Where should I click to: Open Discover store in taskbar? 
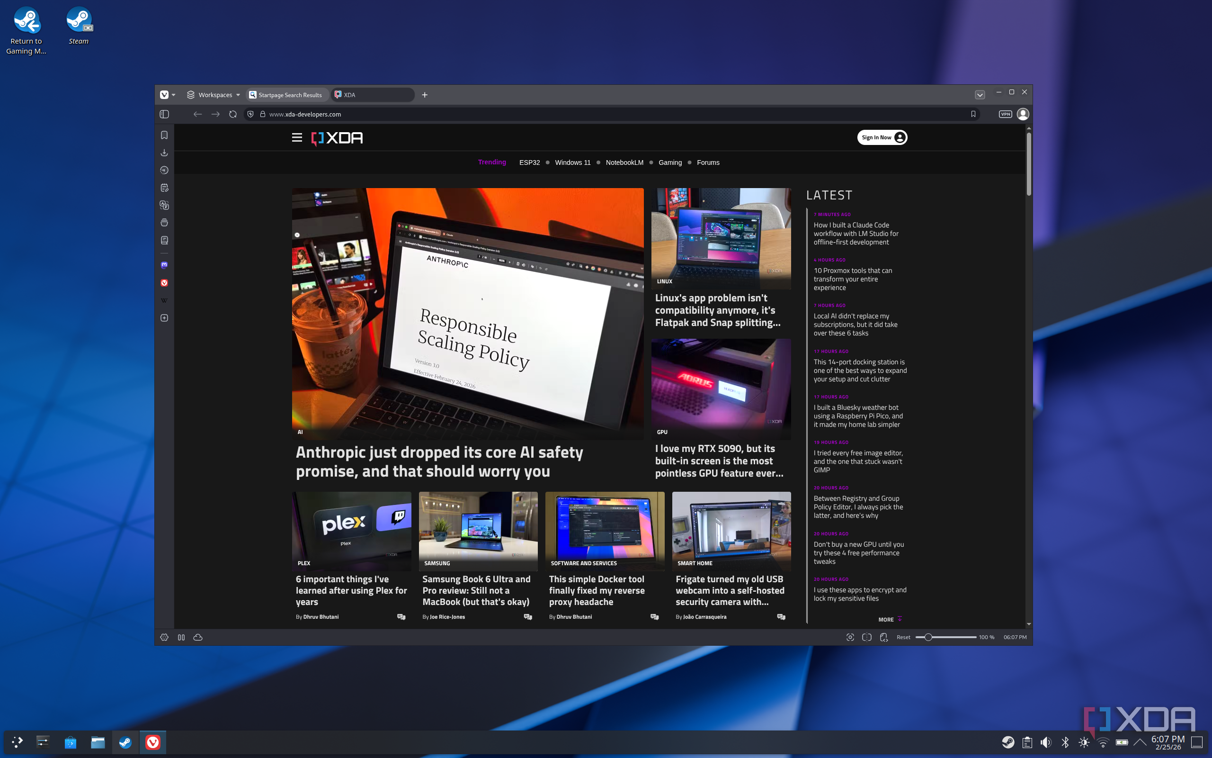[70, 742]
